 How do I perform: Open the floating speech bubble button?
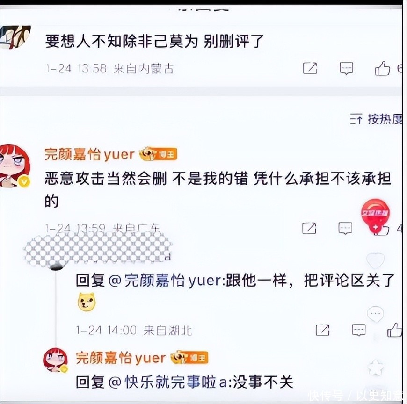point(375,314)
